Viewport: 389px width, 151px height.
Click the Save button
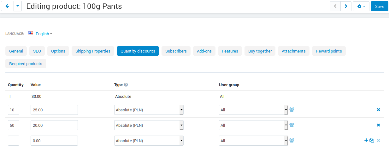(x=380, y=6)
